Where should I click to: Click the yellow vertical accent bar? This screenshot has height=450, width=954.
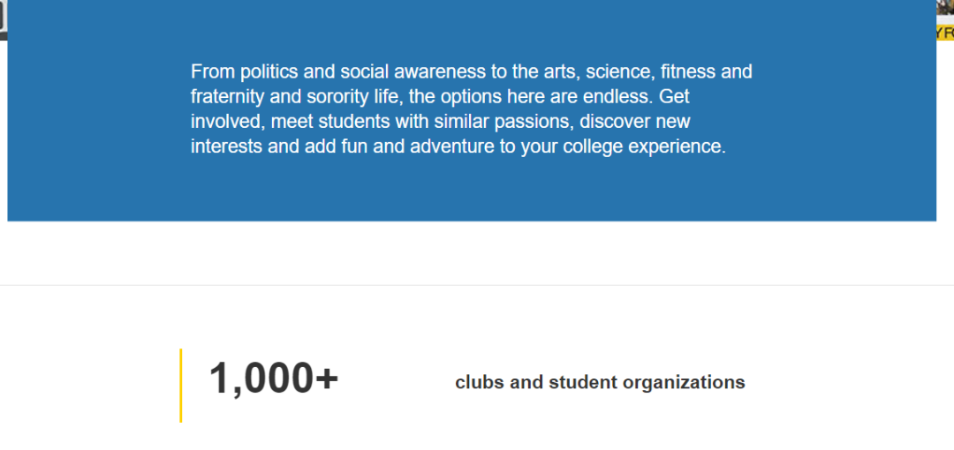pos(181,386)
